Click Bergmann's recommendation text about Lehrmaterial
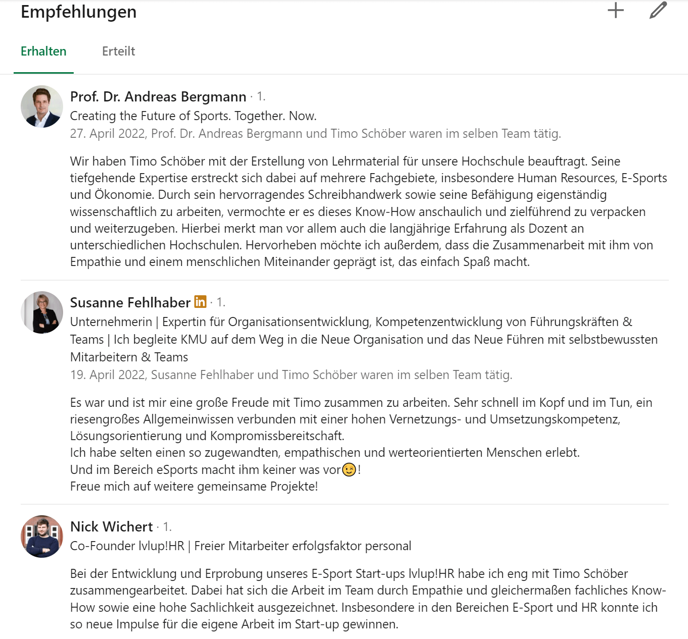 click(368, 211)
